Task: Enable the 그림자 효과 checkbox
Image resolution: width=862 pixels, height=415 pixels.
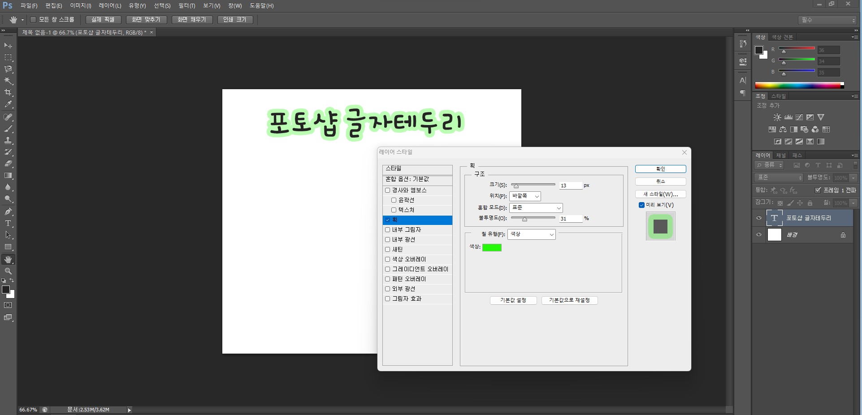Action: [x=387, y=299]
